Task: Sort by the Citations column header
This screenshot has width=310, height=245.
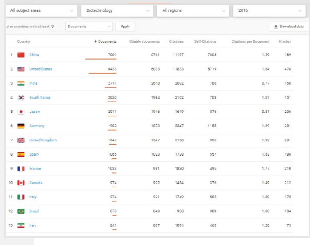Action: 176,41
